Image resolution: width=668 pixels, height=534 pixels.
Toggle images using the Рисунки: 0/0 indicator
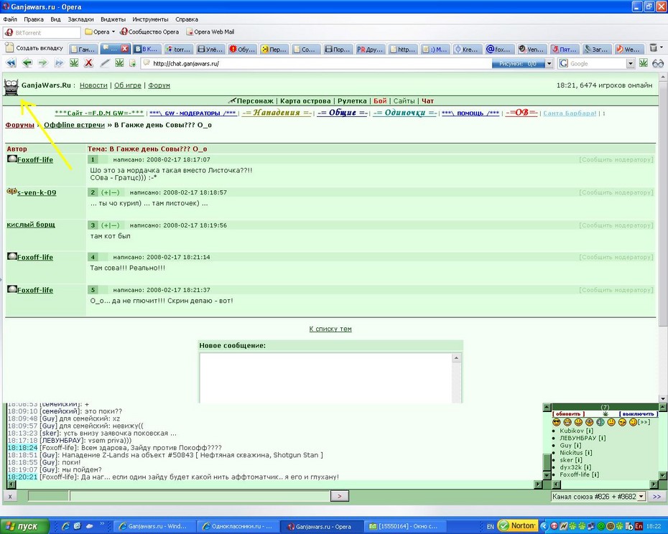click(518, 63)
